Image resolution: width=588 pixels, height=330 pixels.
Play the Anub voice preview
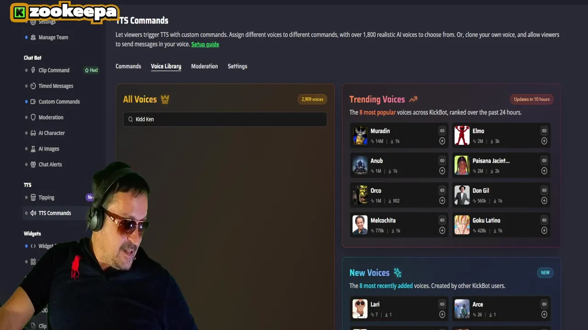coord(442,160)
